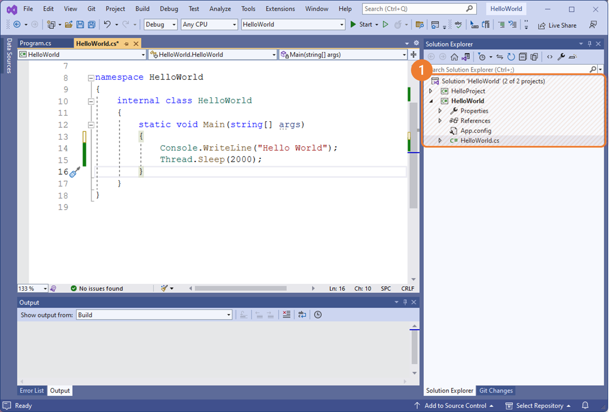This screenshot has width=610, height=412.
Task: Click the editor horizontal scrollbar thumb
Action: click(x=241, y=288)
